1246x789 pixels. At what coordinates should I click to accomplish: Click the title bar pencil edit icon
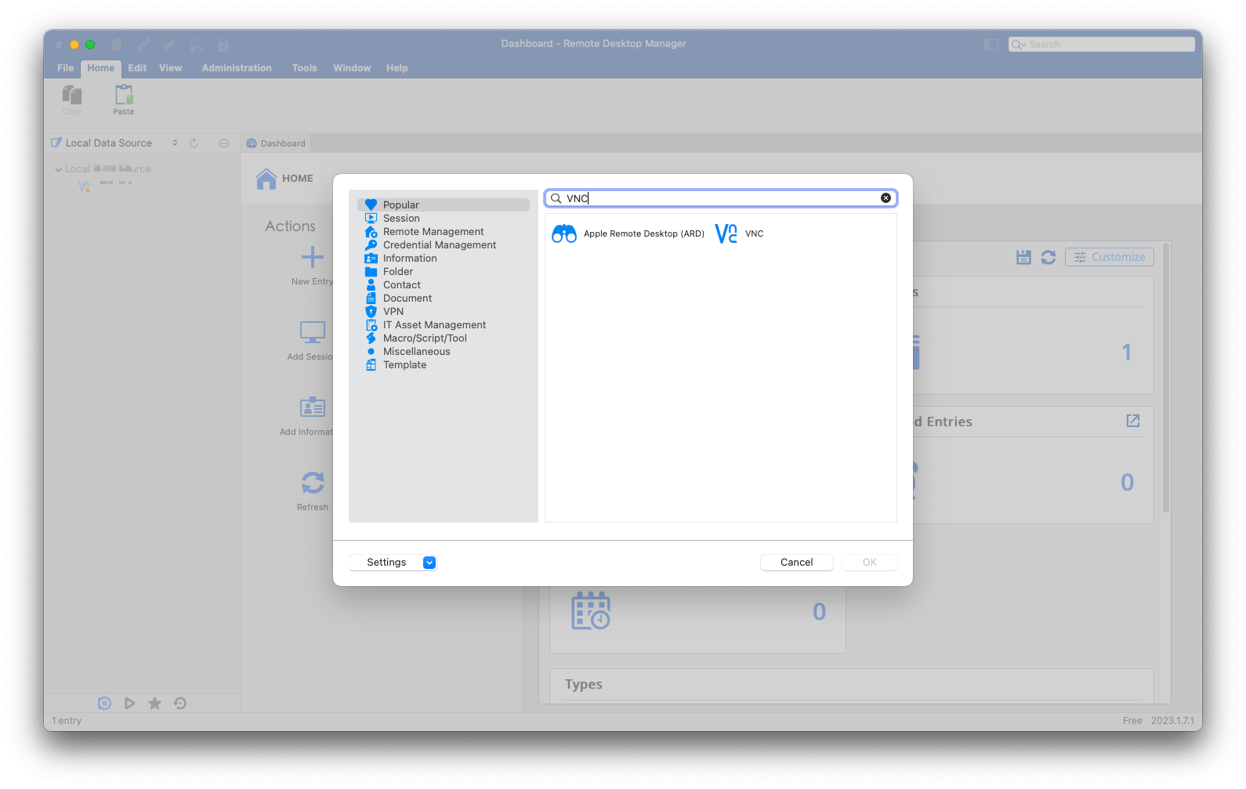click(x=143, y=45)
